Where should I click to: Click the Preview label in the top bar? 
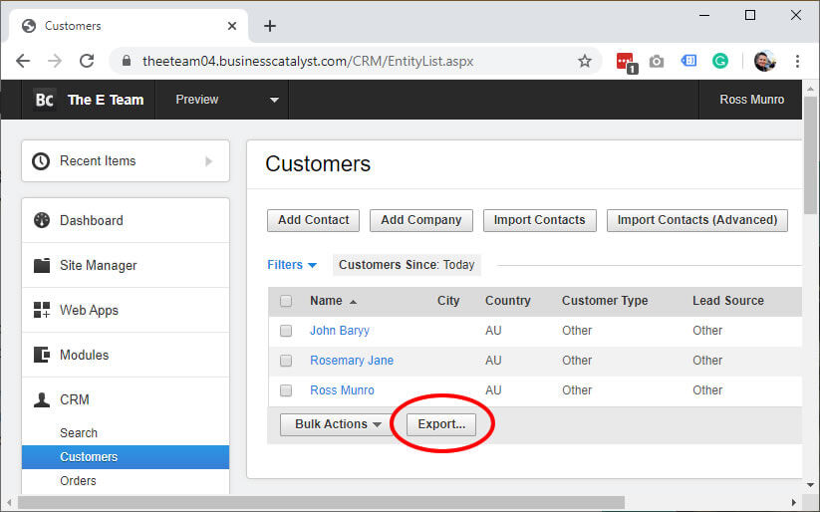click(x=196, y=100)
